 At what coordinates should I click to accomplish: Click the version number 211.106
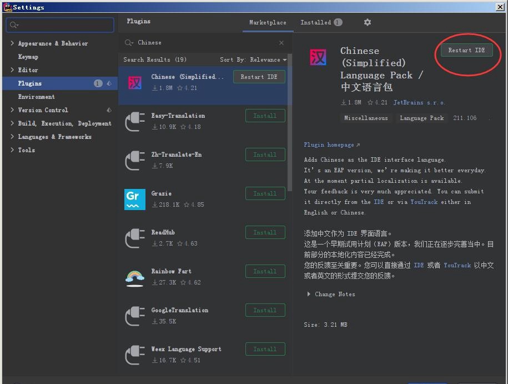pyautogui.click(x=465, y=118)
